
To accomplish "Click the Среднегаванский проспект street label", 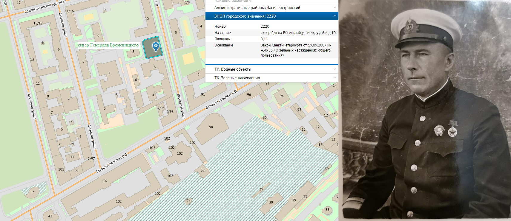I will 45,7.
